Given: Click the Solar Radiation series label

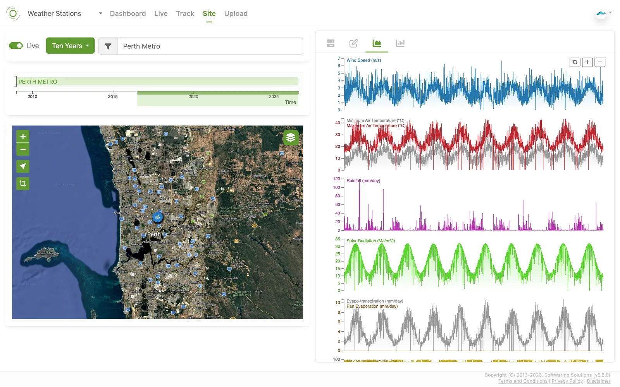Looking at the screenshot, I should [x=370, y=241].
